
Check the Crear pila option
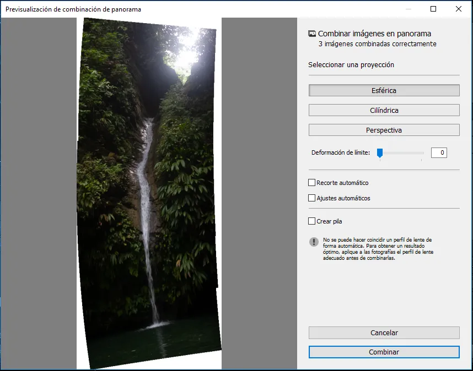pos(311,221)
